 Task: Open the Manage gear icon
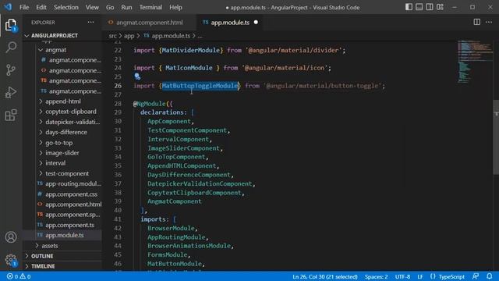tap(11, 260)
